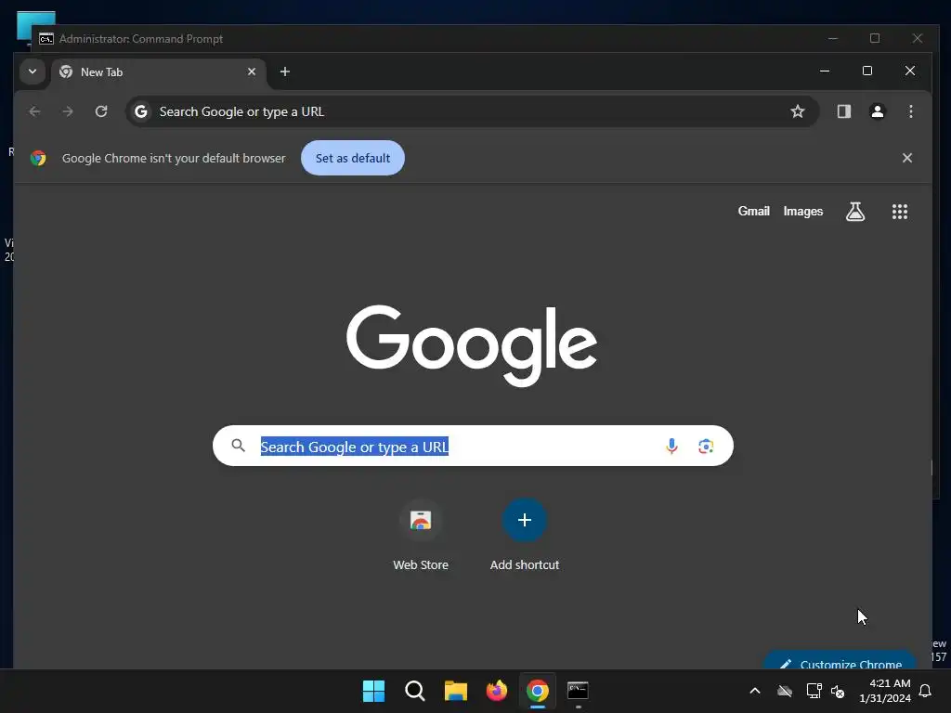Click the magnifier icon in search box
This screenshot has height=713, width=951.
[x=239, y=447]
